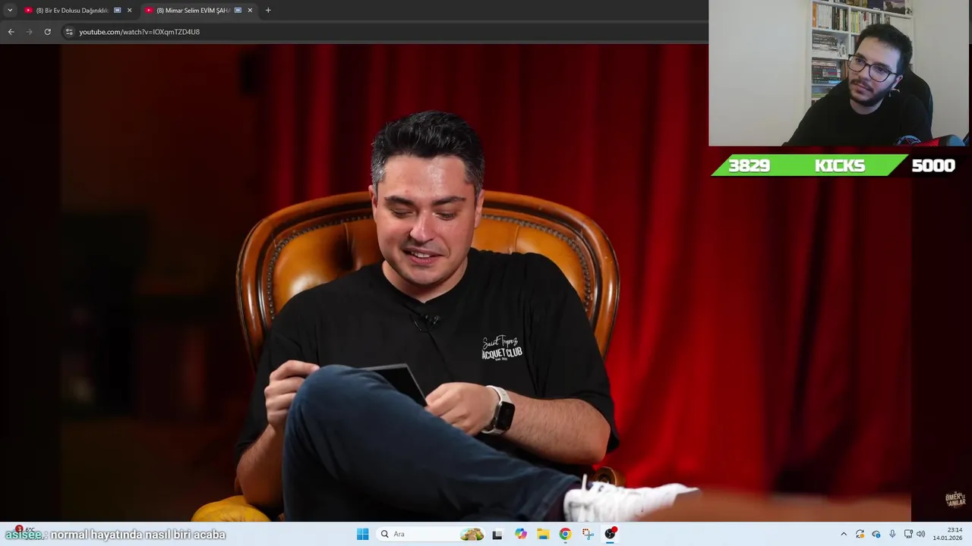Open Google Chrome from the taskbar
972x546 pixels.
[x=565, y=534]
